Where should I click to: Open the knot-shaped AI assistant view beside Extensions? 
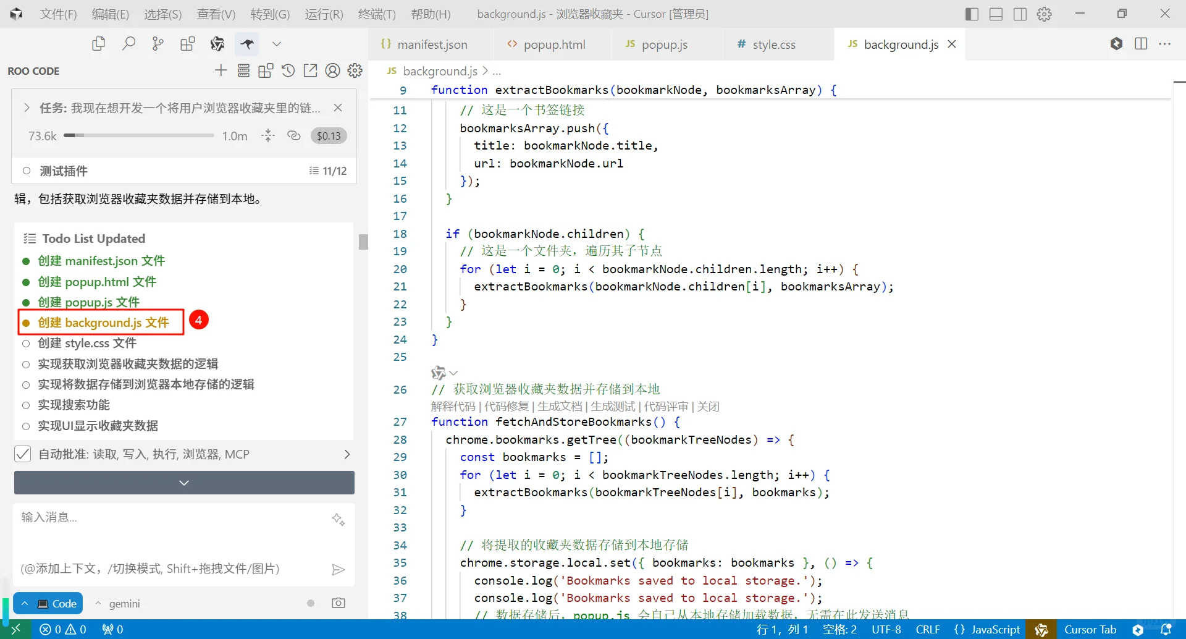(x=217, y=44)
